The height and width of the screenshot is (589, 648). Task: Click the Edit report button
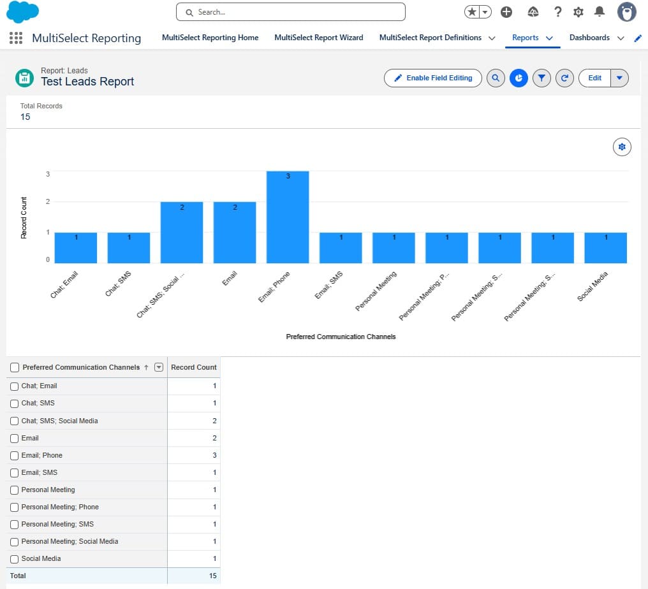coord(594,78)
